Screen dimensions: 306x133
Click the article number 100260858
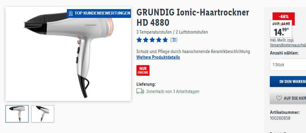[280, 118]
